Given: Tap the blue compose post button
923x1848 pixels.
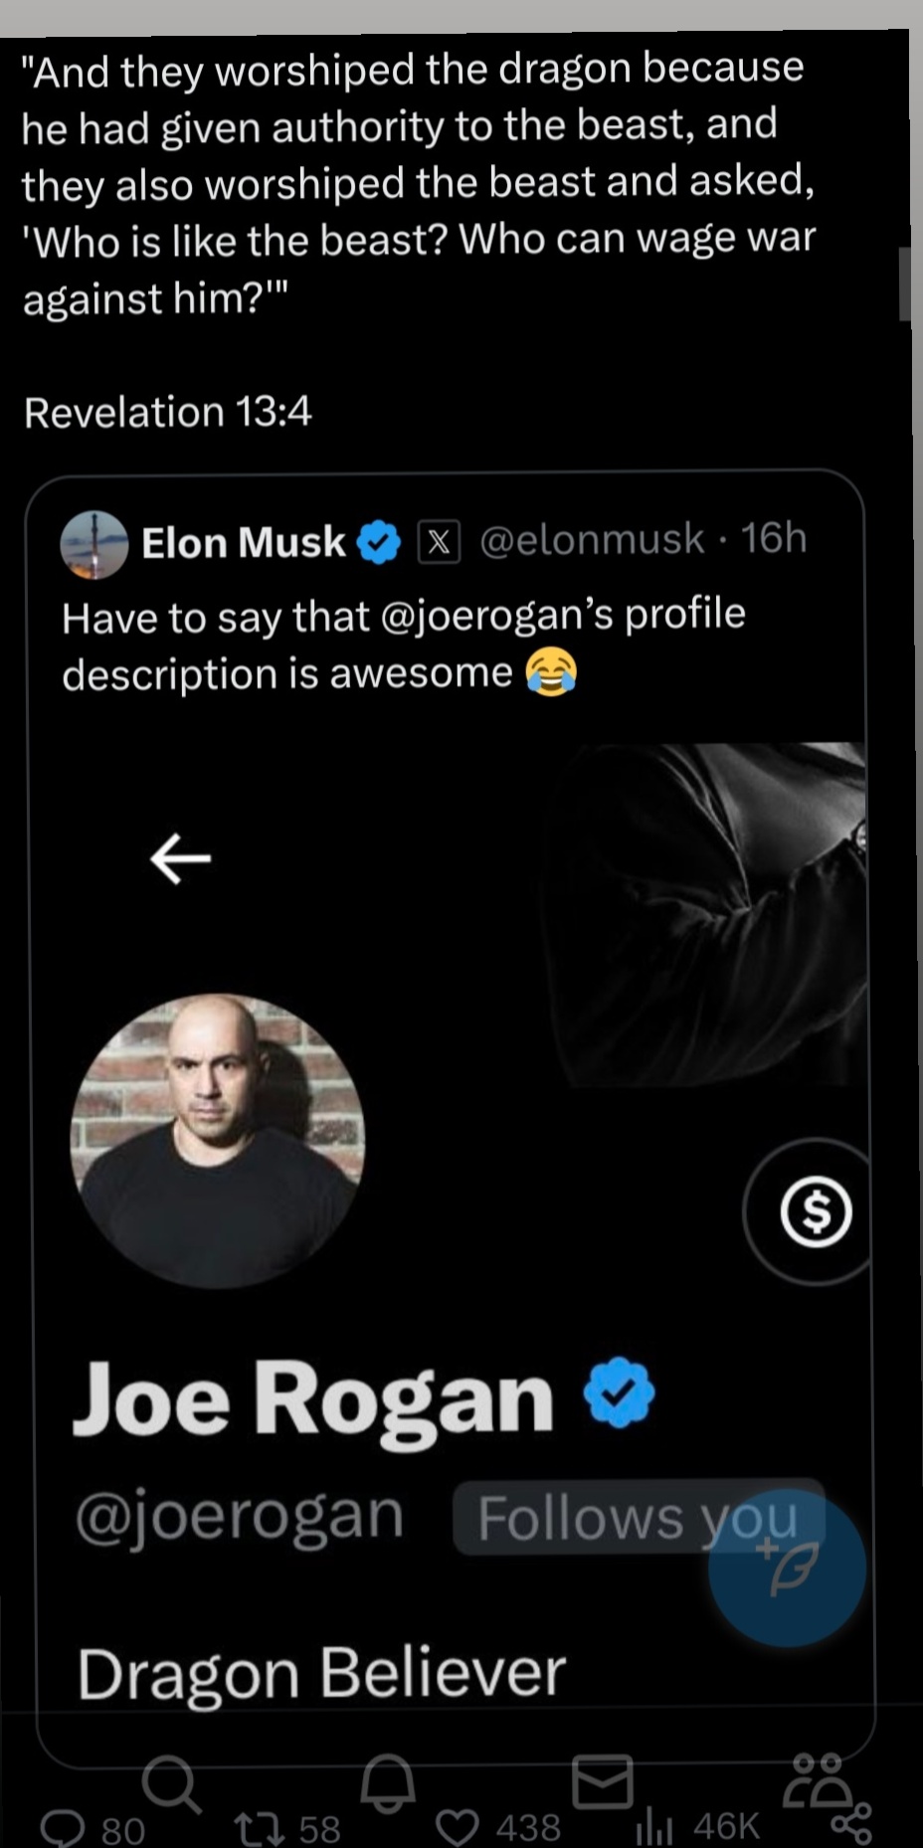Looking at the screenshot, I should (787, 1568).
